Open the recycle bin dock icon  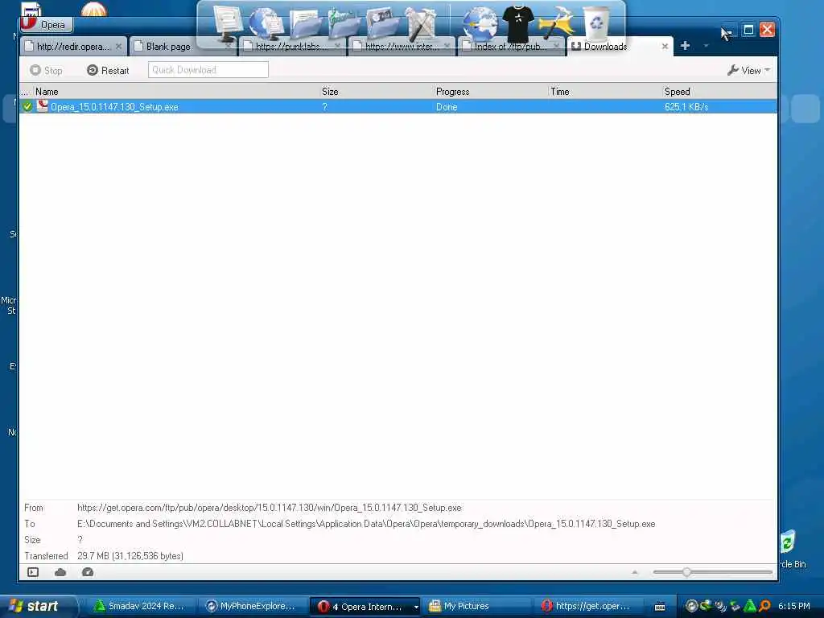tap(596, 23)
